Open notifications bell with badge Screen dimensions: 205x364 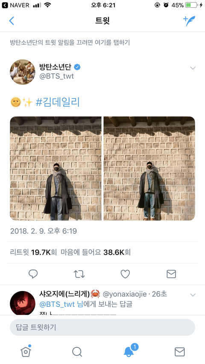130,350
